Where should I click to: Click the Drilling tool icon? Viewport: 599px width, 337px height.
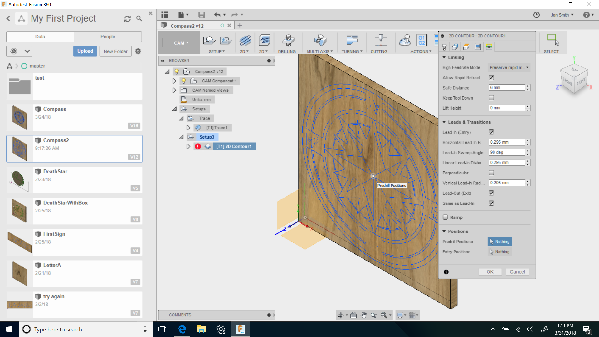tap(288, 41)
